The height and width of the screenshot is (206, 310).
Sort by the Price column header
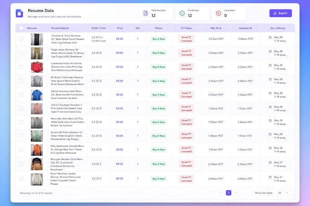[120, 28]
